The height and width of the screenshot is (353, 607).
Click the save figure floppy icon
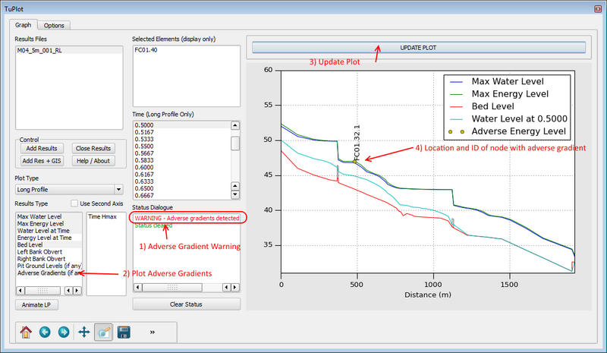(122, 332)
